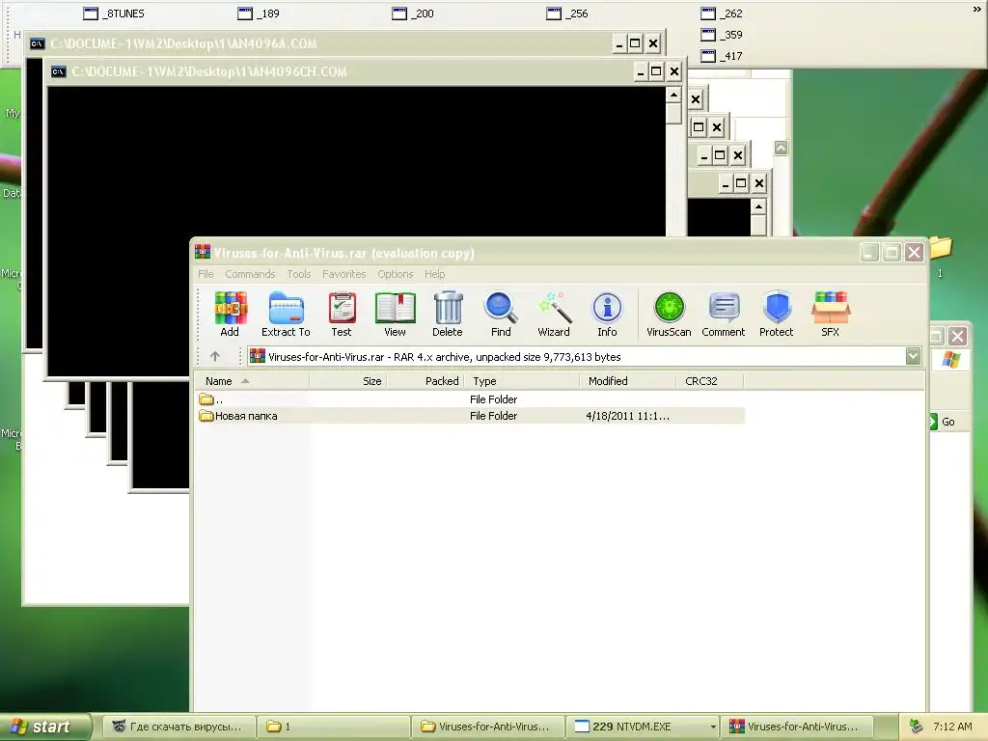Expand the NTVDM.EXE taskbar group arrow
The image size is (988, 741).
[713, 727]
